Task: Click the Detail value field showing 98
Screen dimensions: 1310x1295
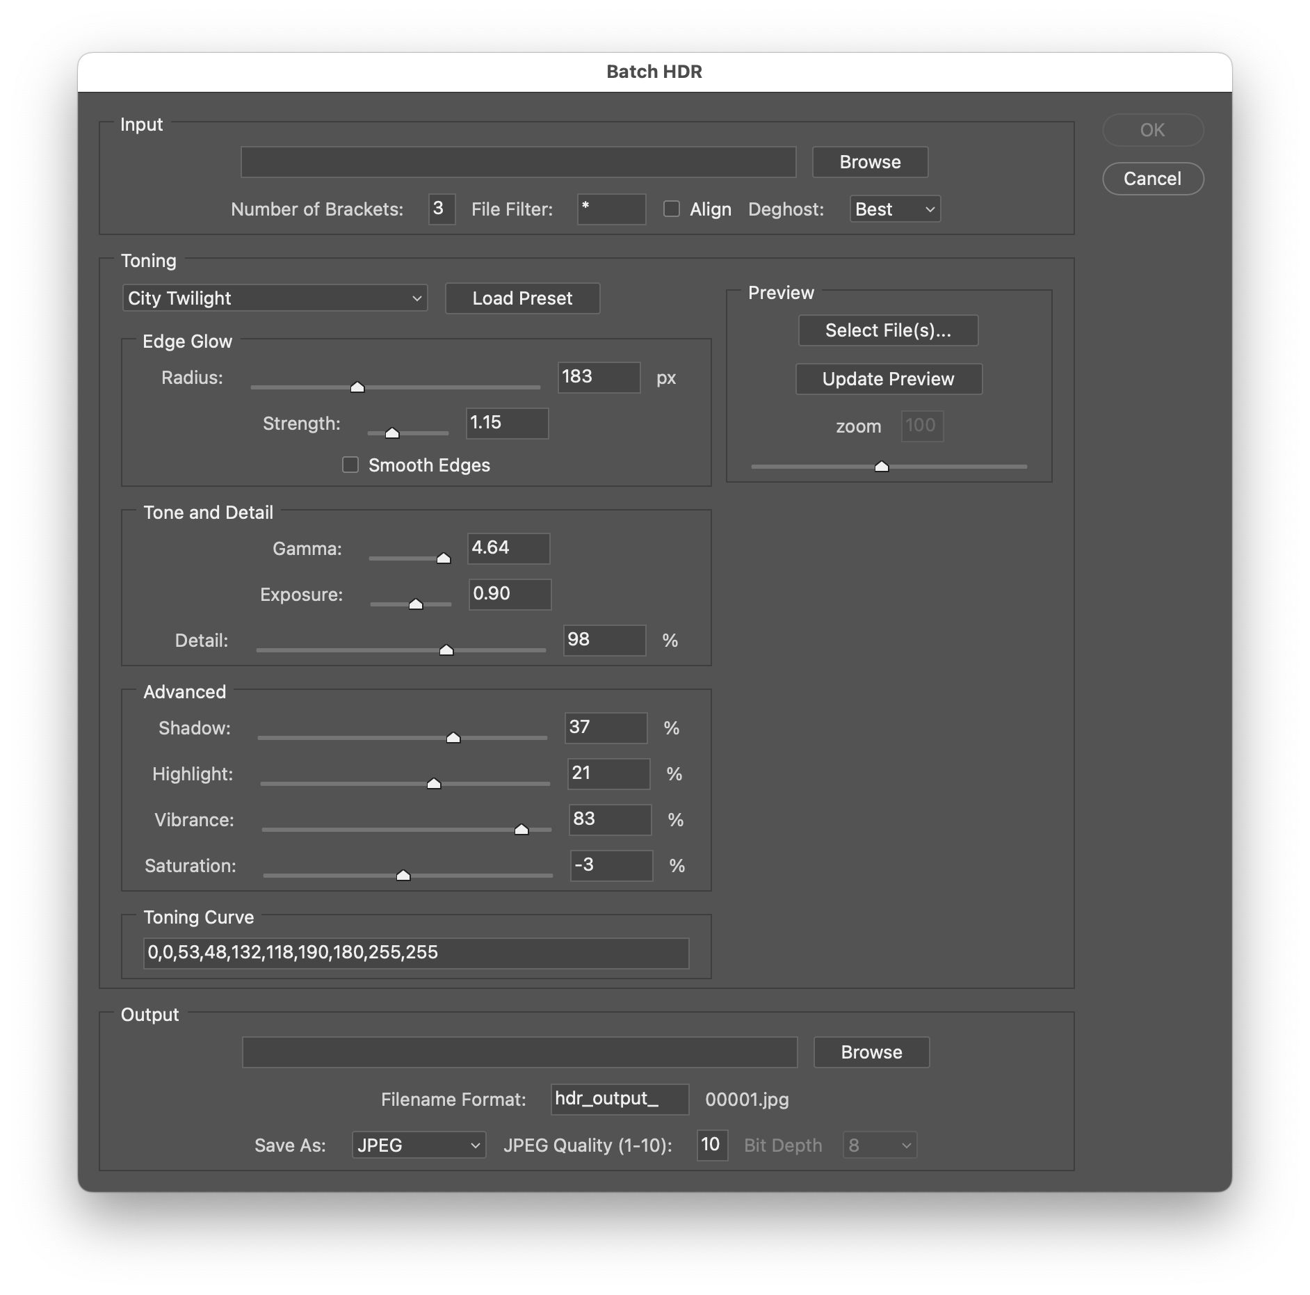Action: 605,641
